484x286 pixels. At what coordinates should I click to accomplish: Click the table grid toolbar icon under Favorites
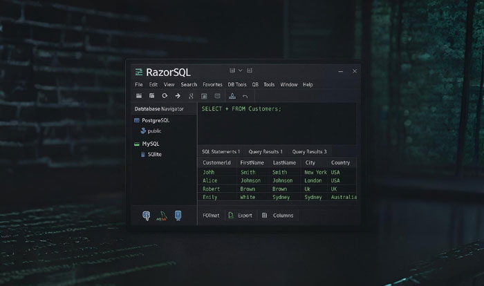click(x=204, y=96)
